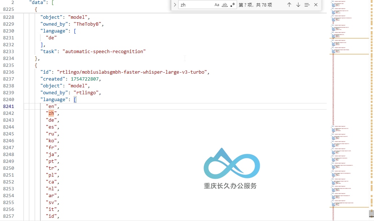Click the match count text "共 78 项"
This screenshot has height=221, width=374.
click(264, 5)
